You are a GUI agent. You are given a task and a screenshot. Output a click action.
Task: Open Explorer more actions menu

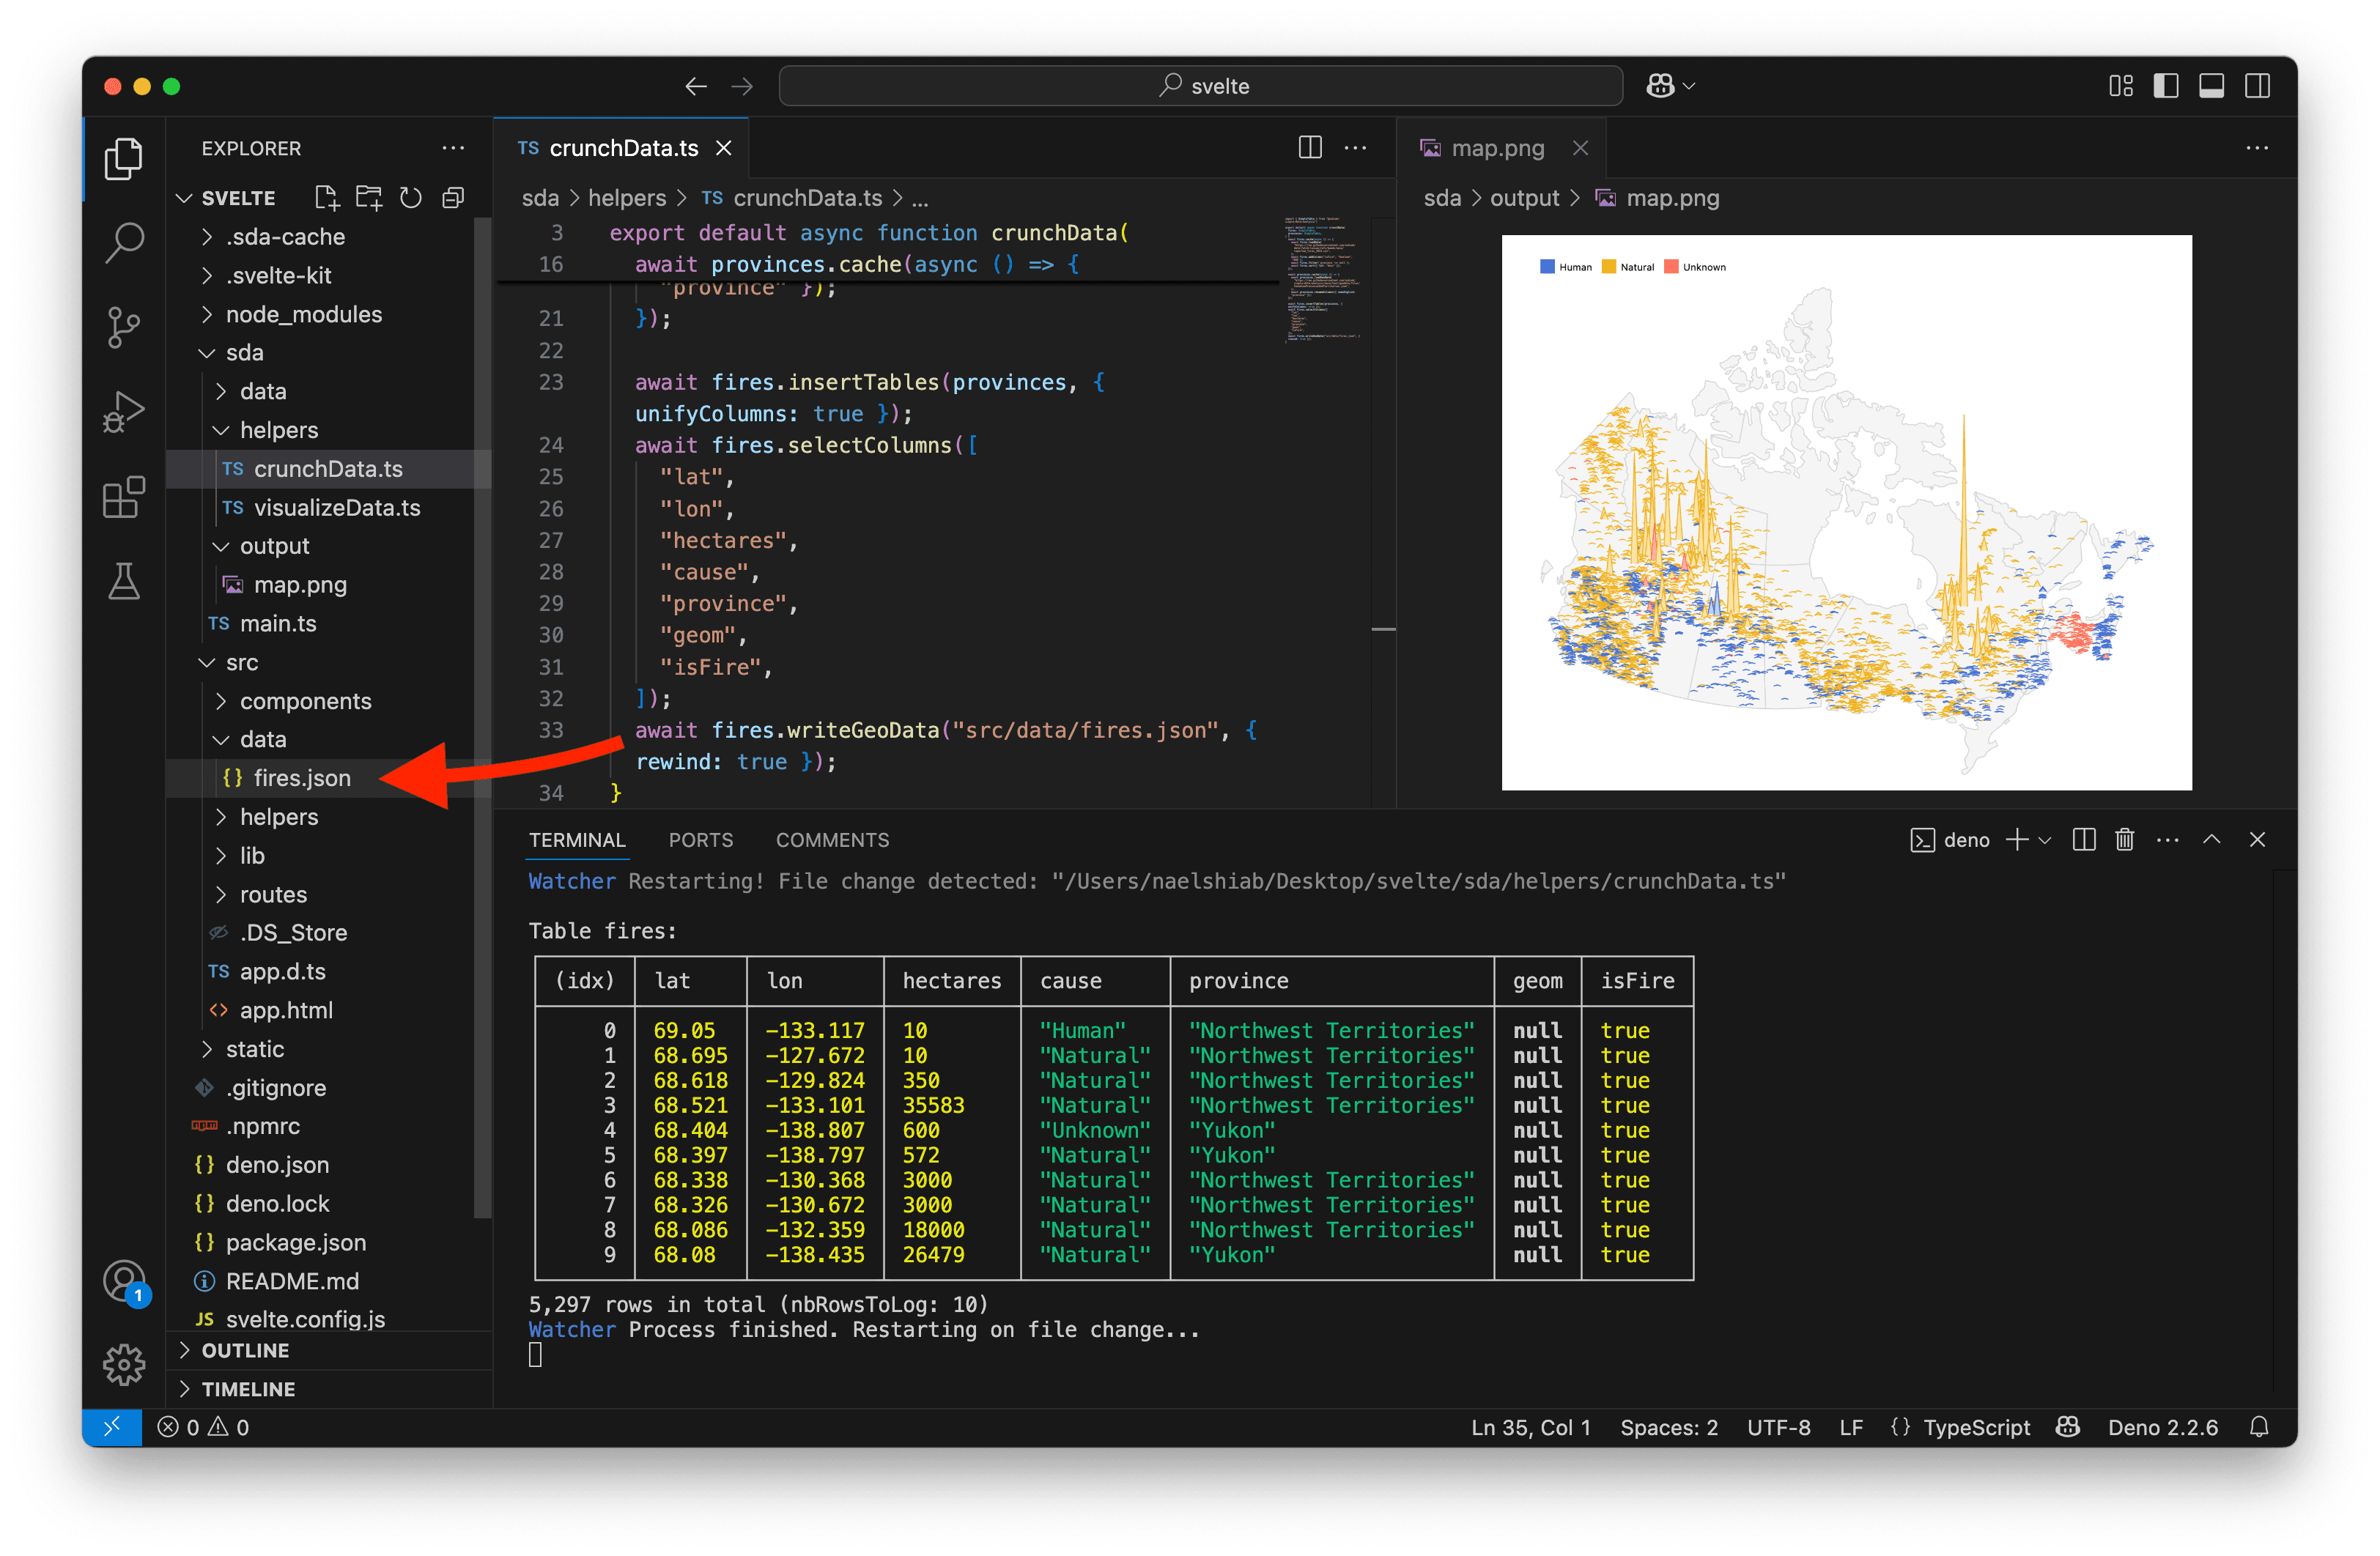[x=453, y=148]
